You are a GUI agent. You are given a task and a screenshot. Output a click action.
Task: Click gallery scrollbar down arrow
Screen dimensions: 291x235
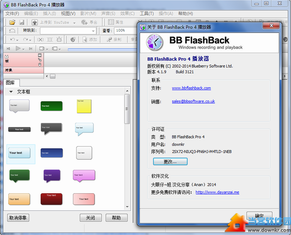(x=127, y=206)
